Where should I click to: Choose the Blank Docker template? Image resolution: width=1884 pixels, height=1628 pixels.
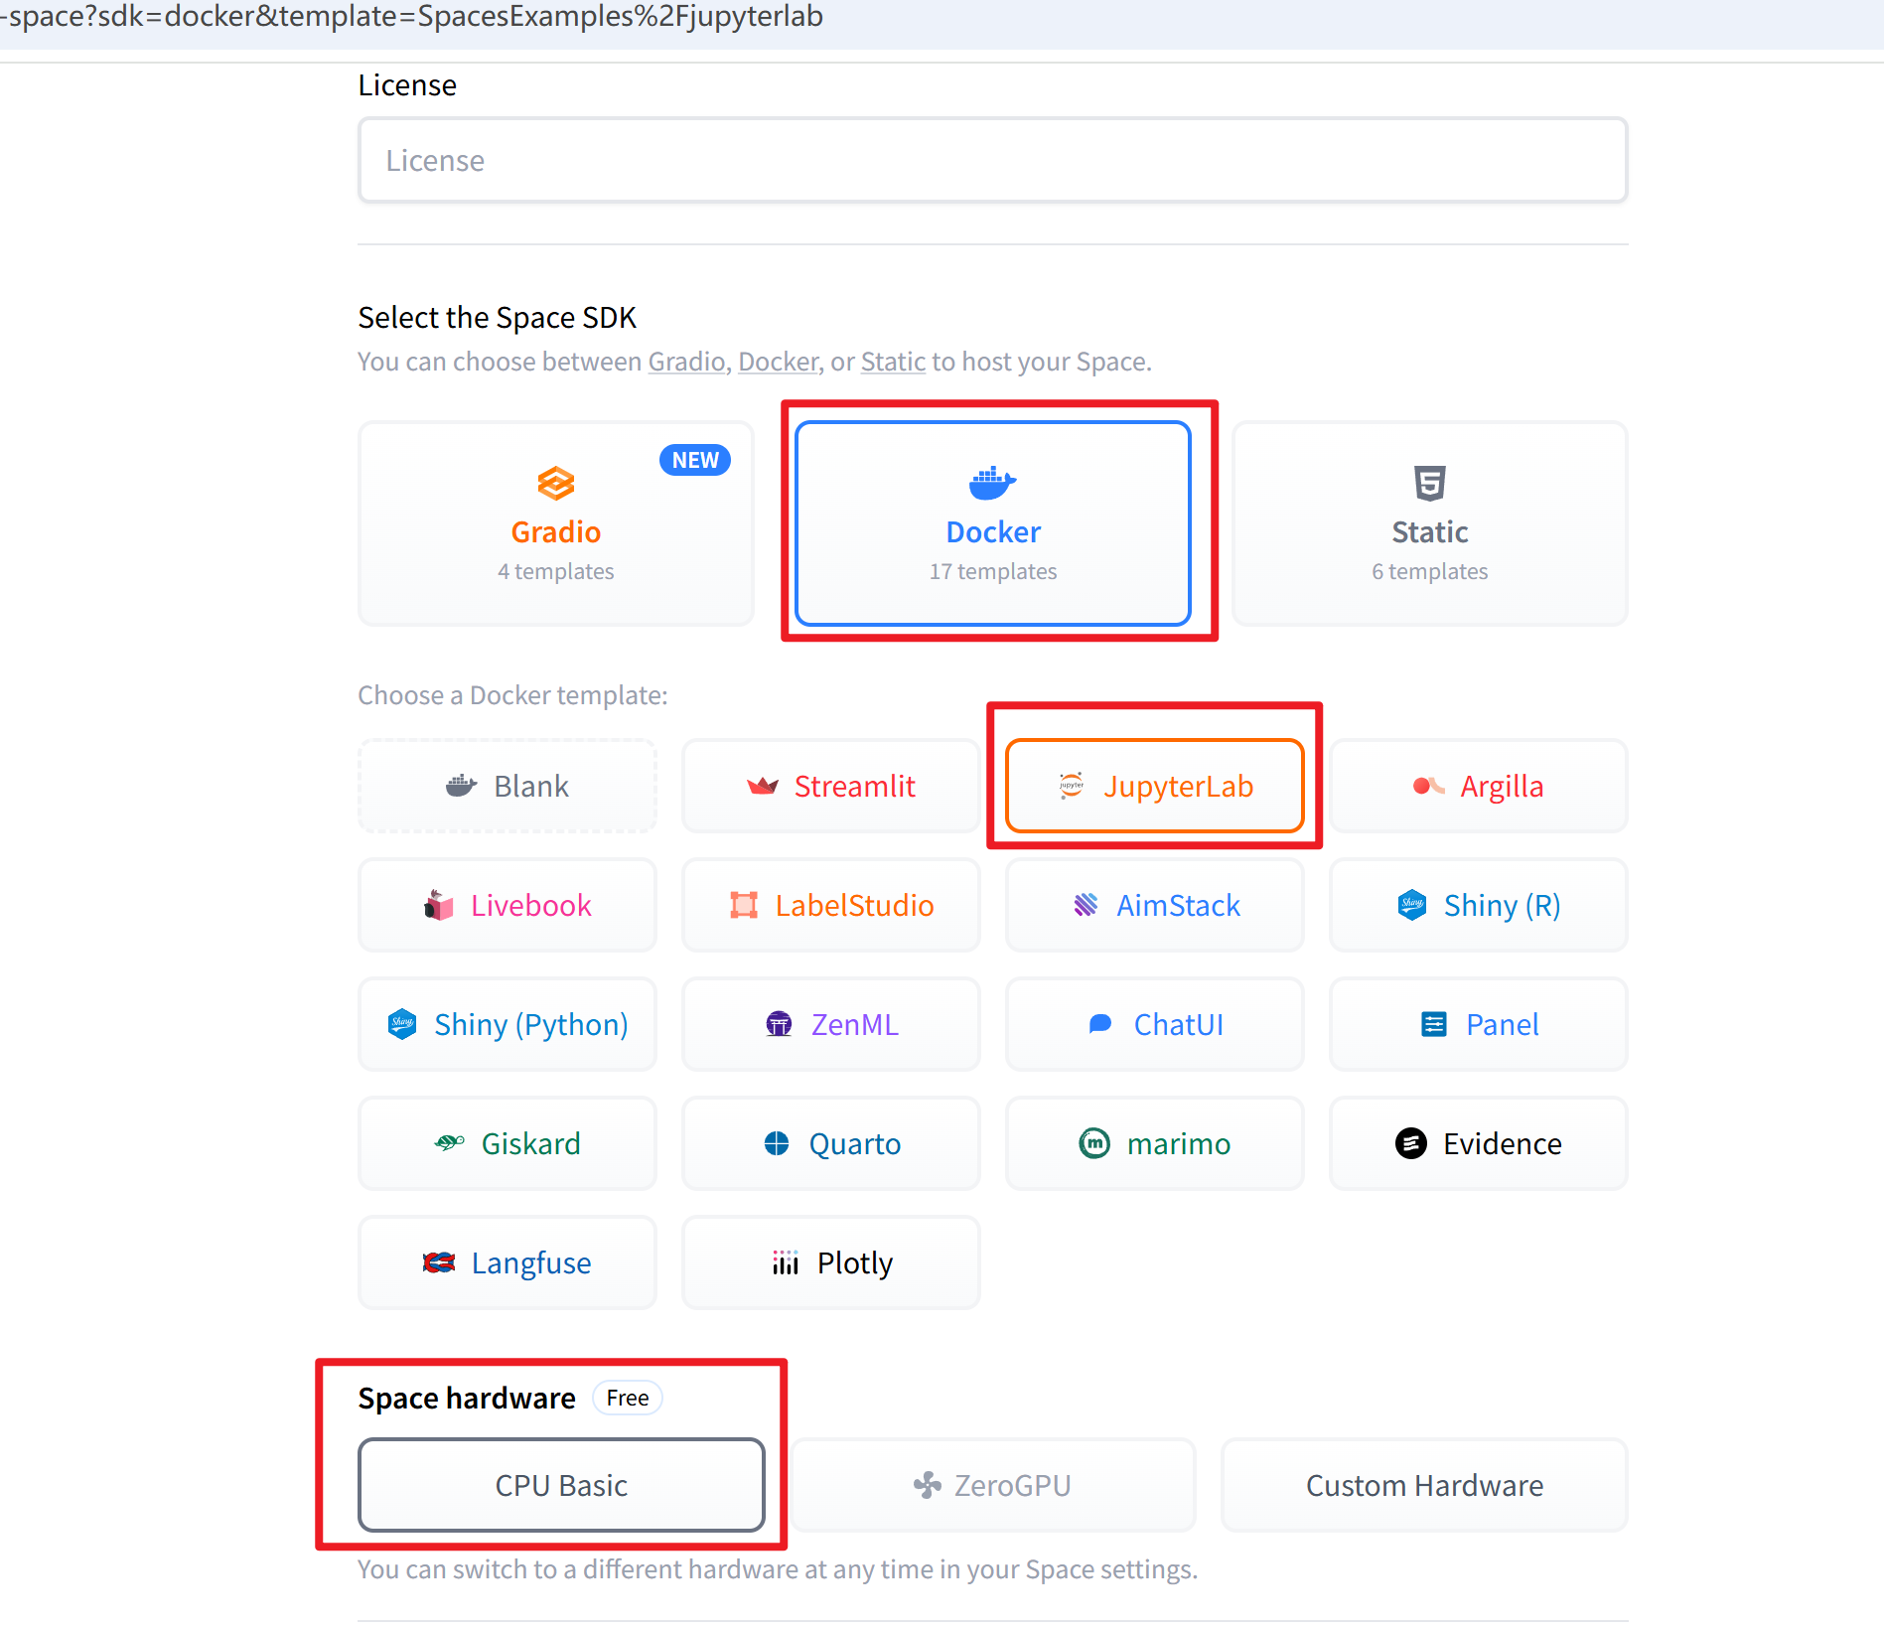point(507,786)
